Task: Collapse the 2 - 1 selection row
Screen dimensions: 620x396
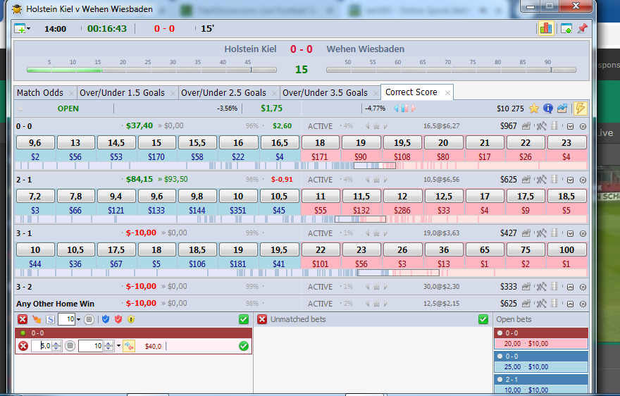Action: point(570,180)
